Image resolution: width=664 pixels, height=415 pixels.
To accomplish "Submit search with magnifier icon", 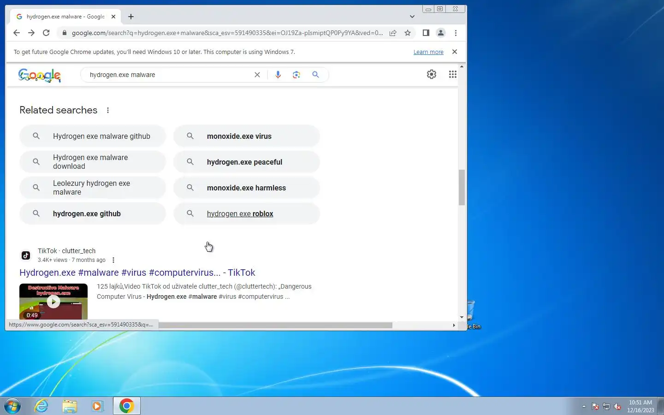I will (315, 75).
